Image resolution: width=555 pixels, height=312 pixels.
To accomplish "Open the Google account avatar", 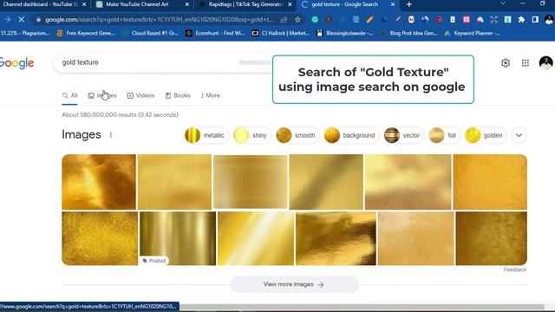I will [545, 63].
